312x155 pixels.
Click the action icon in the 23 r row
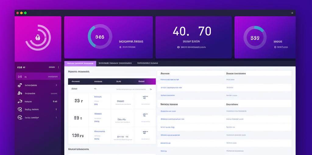pyautogui.click(x=145, y=97)
